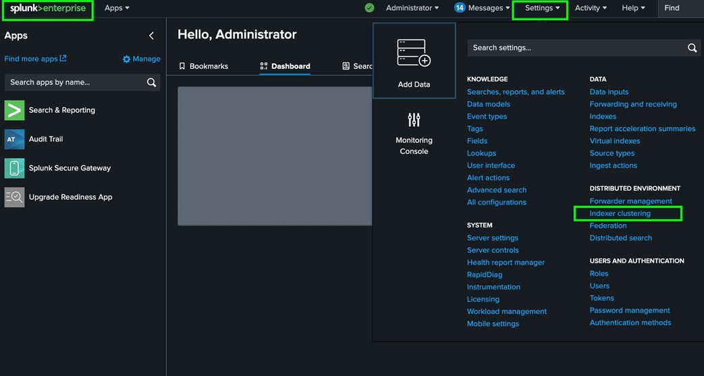Open Mobile settings
Image resolution: width=704 pixels, height=376 pixels.
(x=493, y=324)
